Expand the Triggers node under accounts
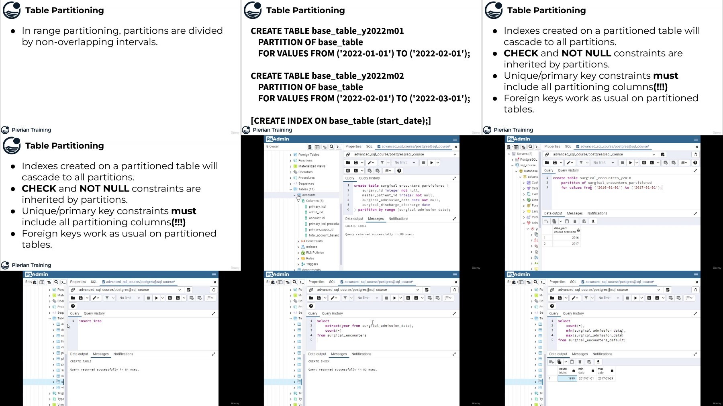Viewport: 723px width, 406px height. [298, 264]
